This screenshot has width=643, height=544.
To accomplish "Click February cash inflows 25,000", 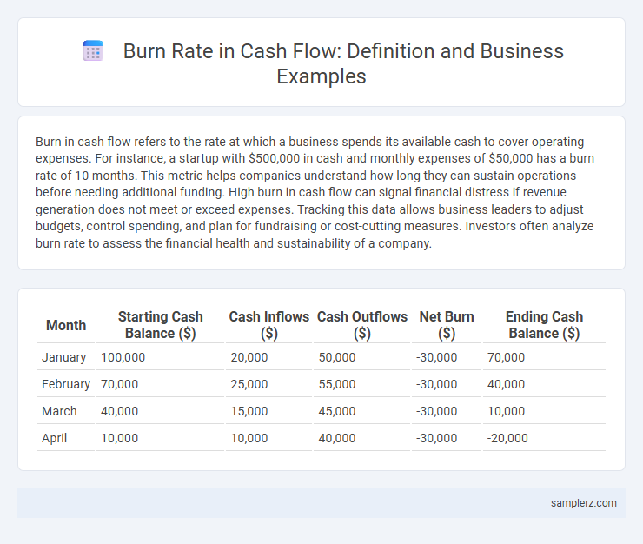I will click(x=249, y=384).
